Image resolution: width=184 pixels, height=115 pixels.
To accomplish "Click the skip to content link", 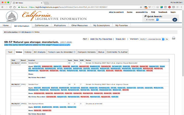I will pyautogui.click(x=116, y=12).
